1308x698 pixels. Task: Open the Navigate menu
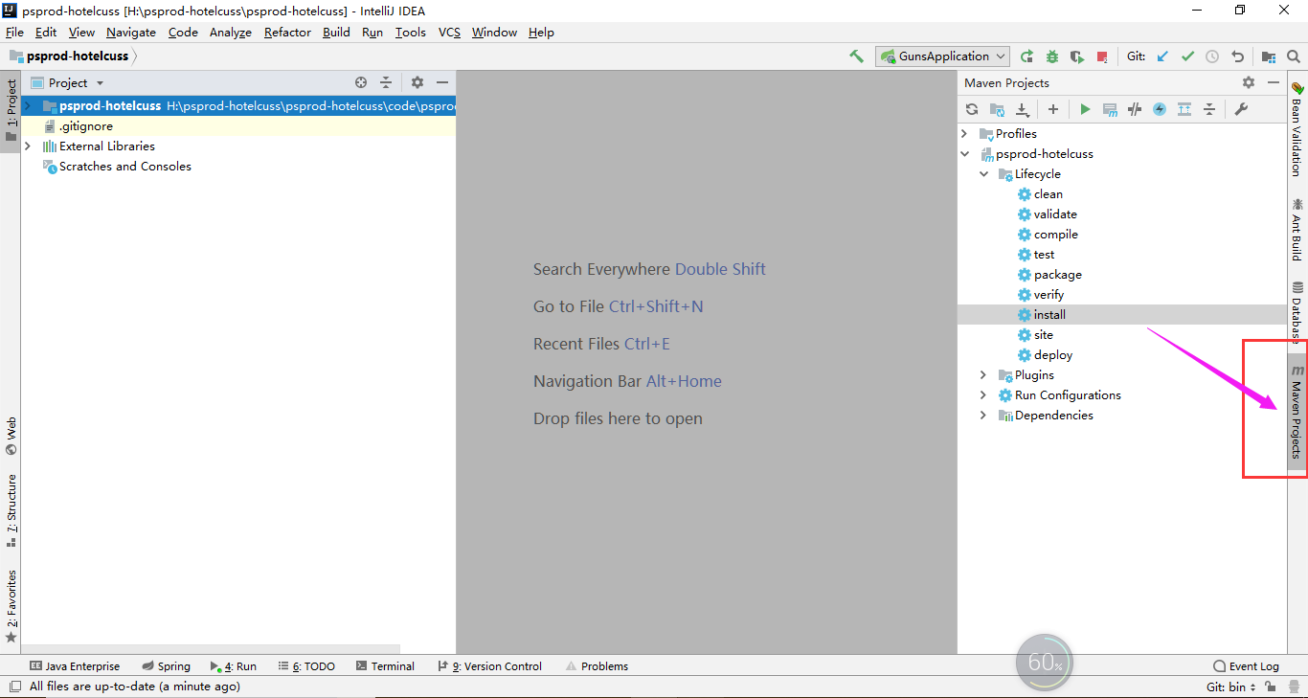pos(130,33)
